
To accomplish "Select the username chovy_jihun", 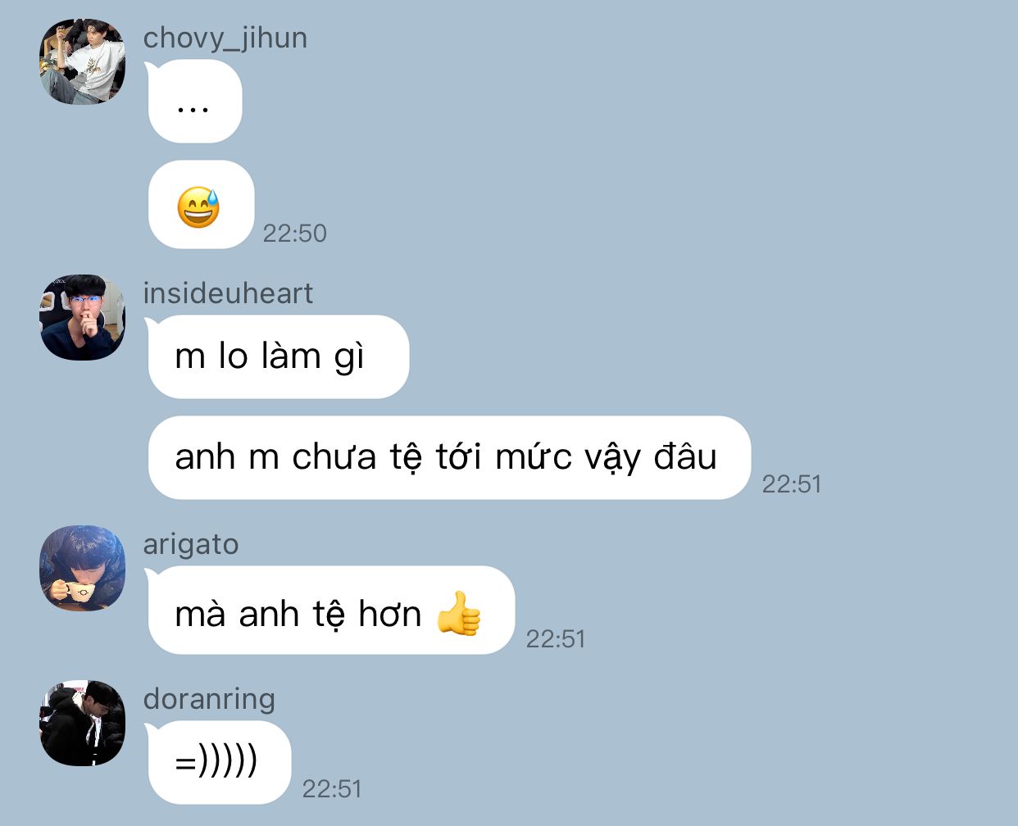I will tap(225, 38).
